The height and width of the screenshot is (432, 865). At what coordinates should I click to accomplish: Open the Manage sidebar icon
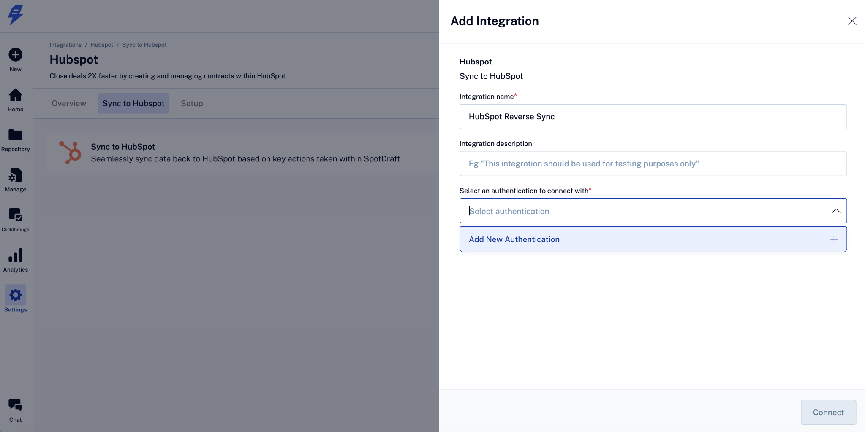click(16, 175)
